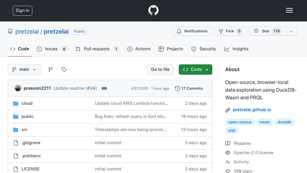Click the repository book icon beside pretzelai
Viewport: 307px width, 173px height.
10,31
